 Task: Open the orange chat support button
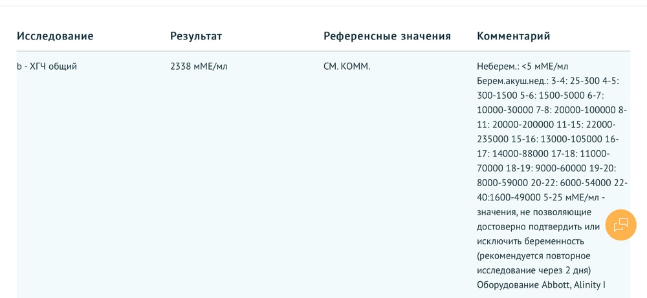click(620, 224)
